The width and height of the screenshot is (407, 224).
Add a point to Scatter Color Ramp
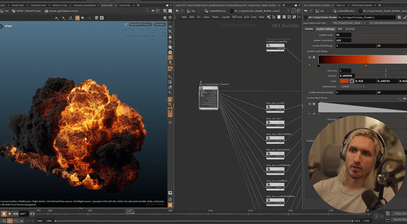click(x=314, y=57)
